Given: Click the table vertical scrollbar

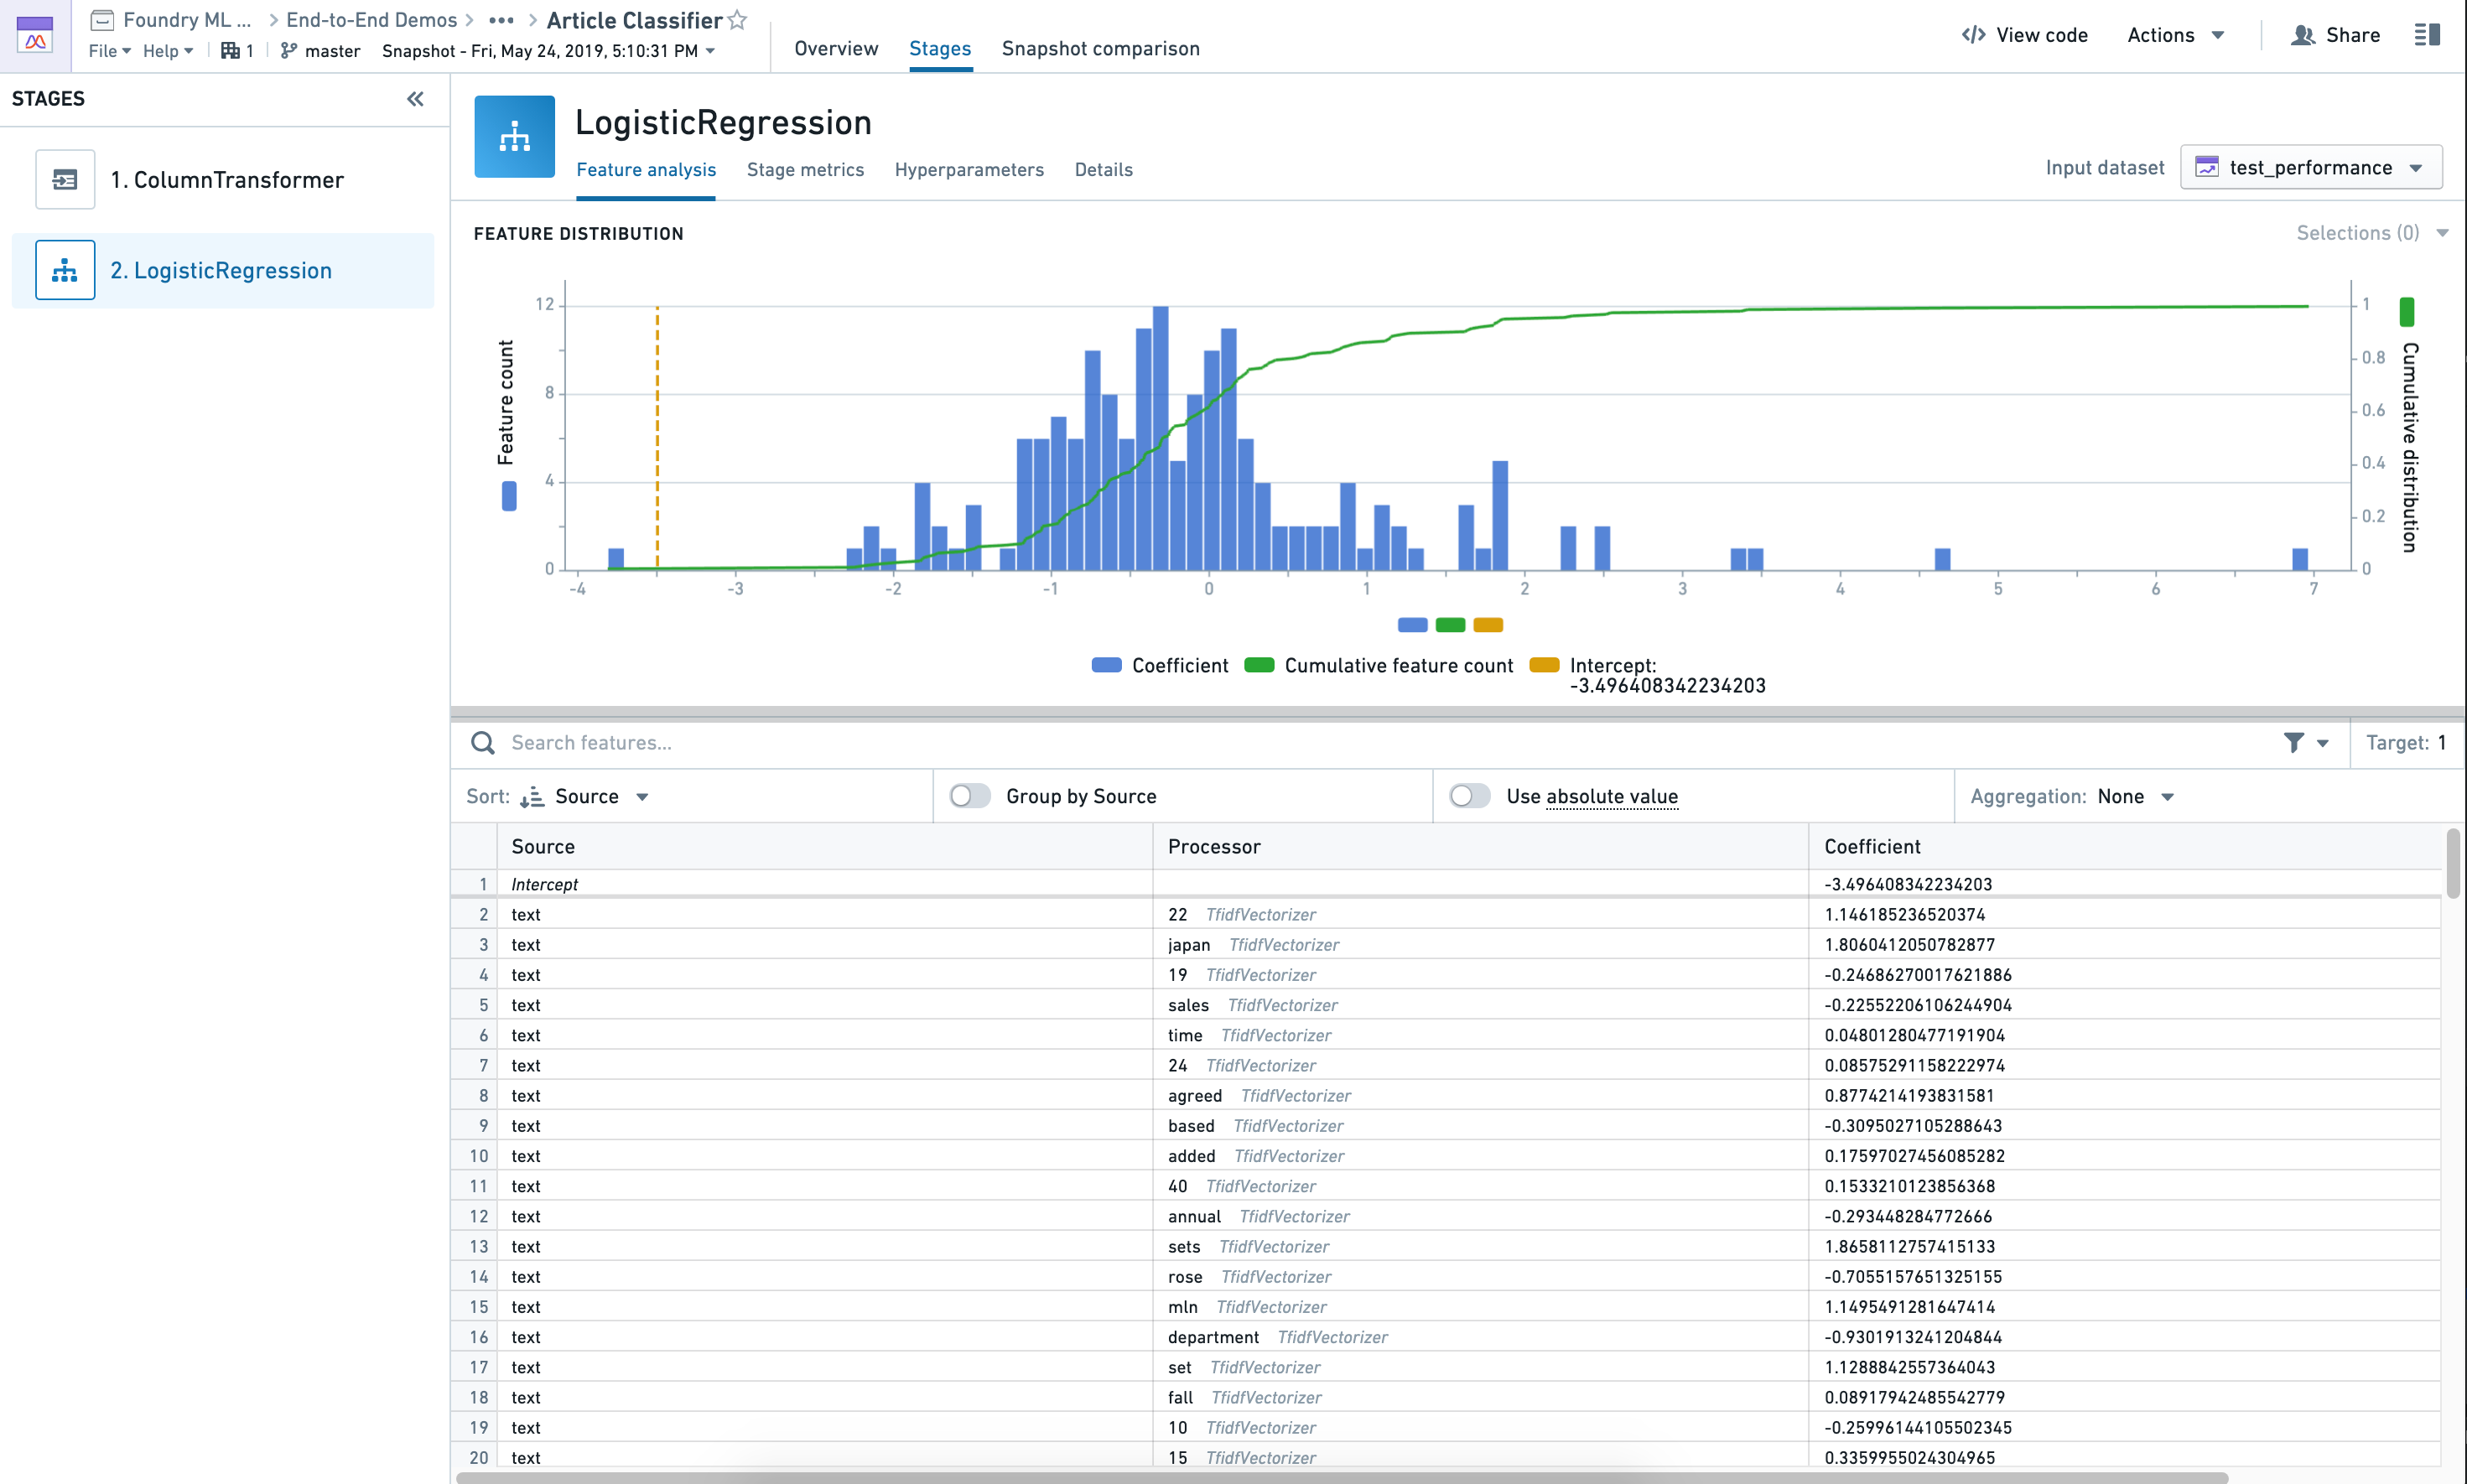Looking at the screenshot, I should pos(2453,863).
